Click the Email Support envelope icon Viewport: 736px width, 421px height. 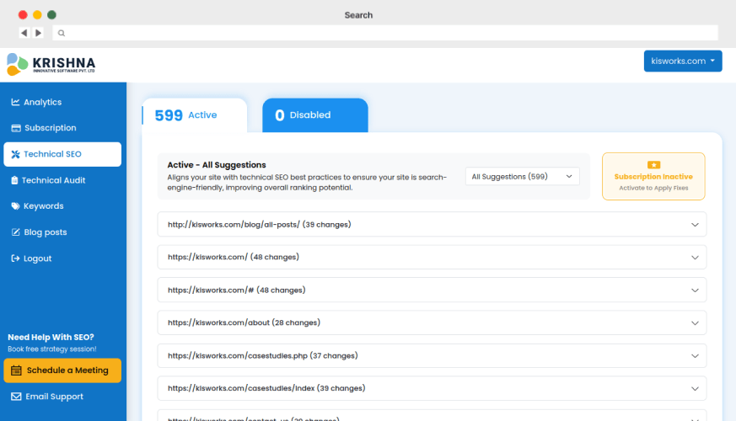coord(16,397)
